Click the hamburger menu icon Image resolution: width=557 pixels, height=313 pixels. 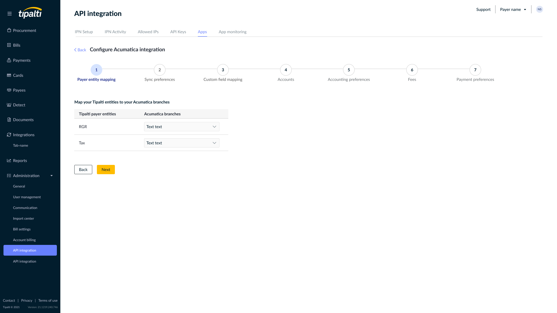pos(10,13)
